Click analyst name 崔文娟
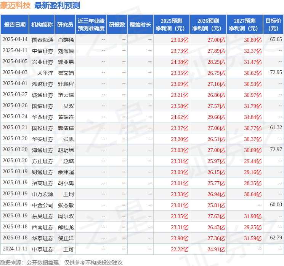The width and height of the screenshot is (284, 266). coord(66,73)
